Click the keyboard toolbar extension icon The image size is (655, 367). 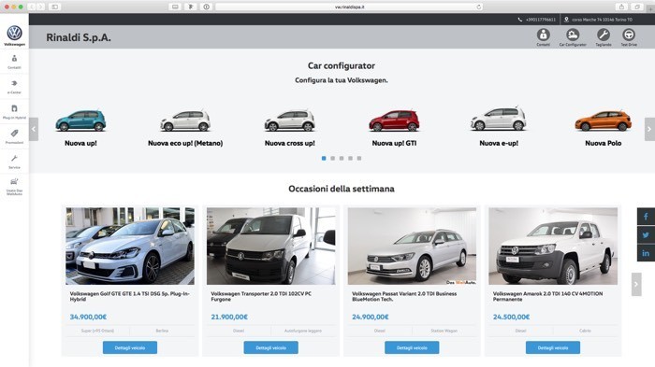coord(175,7)
